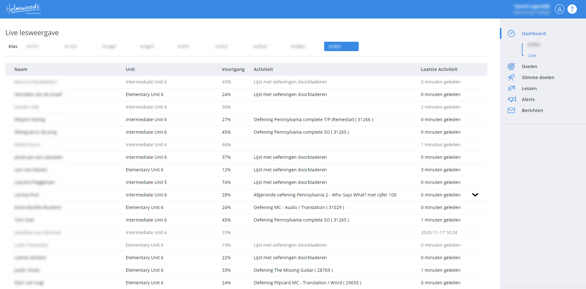
Task: Click the 28% progress value
Action: pyautogui.click(x=226, y=195)
